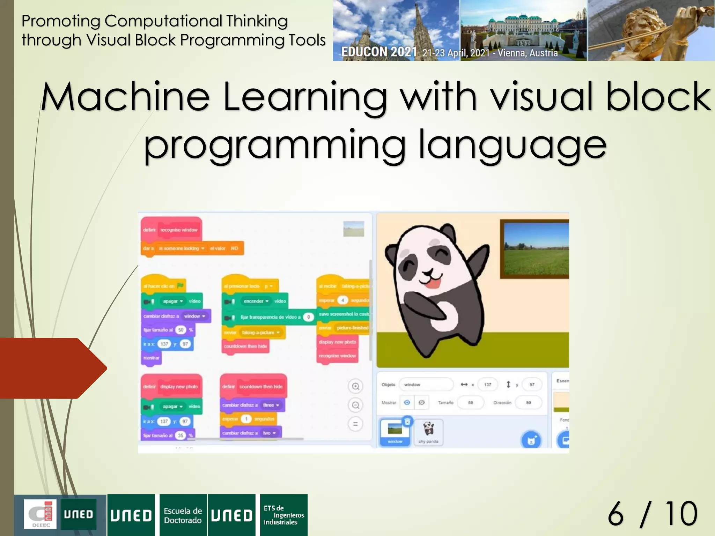Click the shy panda sprite thumbnail
715x536 pixels.
coord(428,432)
